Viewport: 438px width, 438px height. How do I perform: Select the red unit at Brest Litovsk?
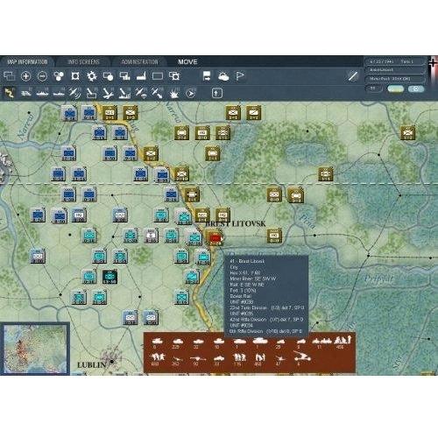click(x=215, y=238)
